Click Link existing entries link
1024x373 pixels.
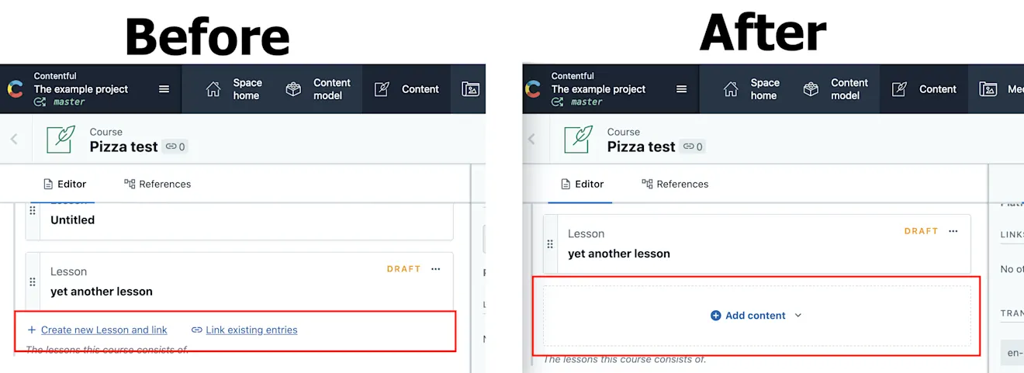(x=244, y=330)
